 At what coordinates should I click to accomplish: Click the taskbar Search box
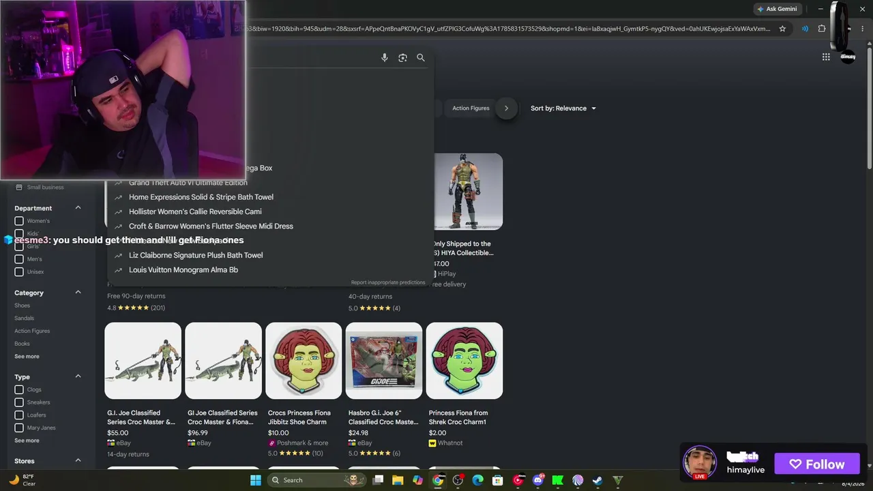[x=316, y=480]
